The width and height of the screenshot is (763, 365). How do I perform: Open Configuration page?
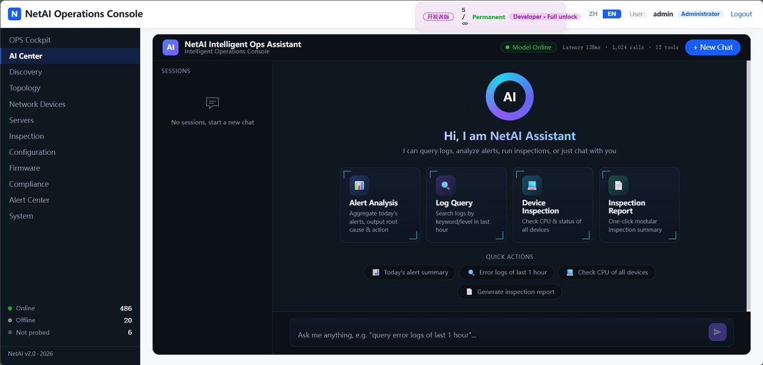[70, 152]
